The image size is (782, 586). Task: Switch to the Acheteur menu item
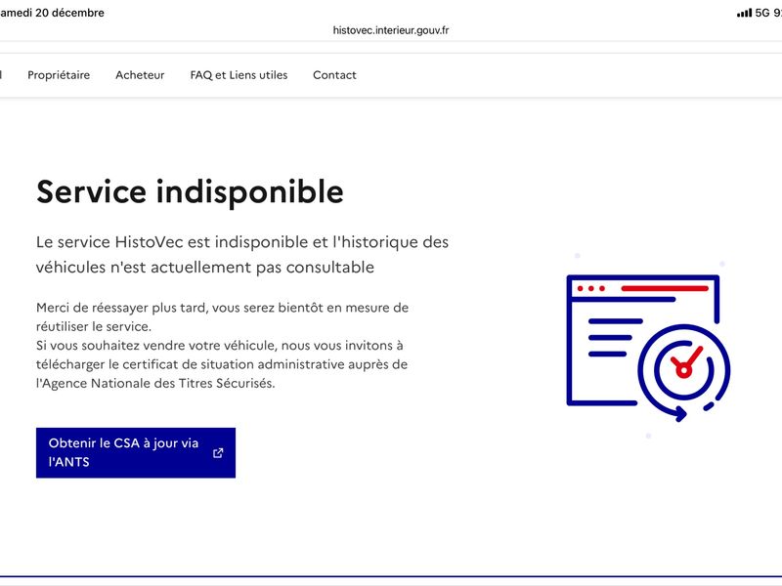pyautogui.click(x=140, y=75)
